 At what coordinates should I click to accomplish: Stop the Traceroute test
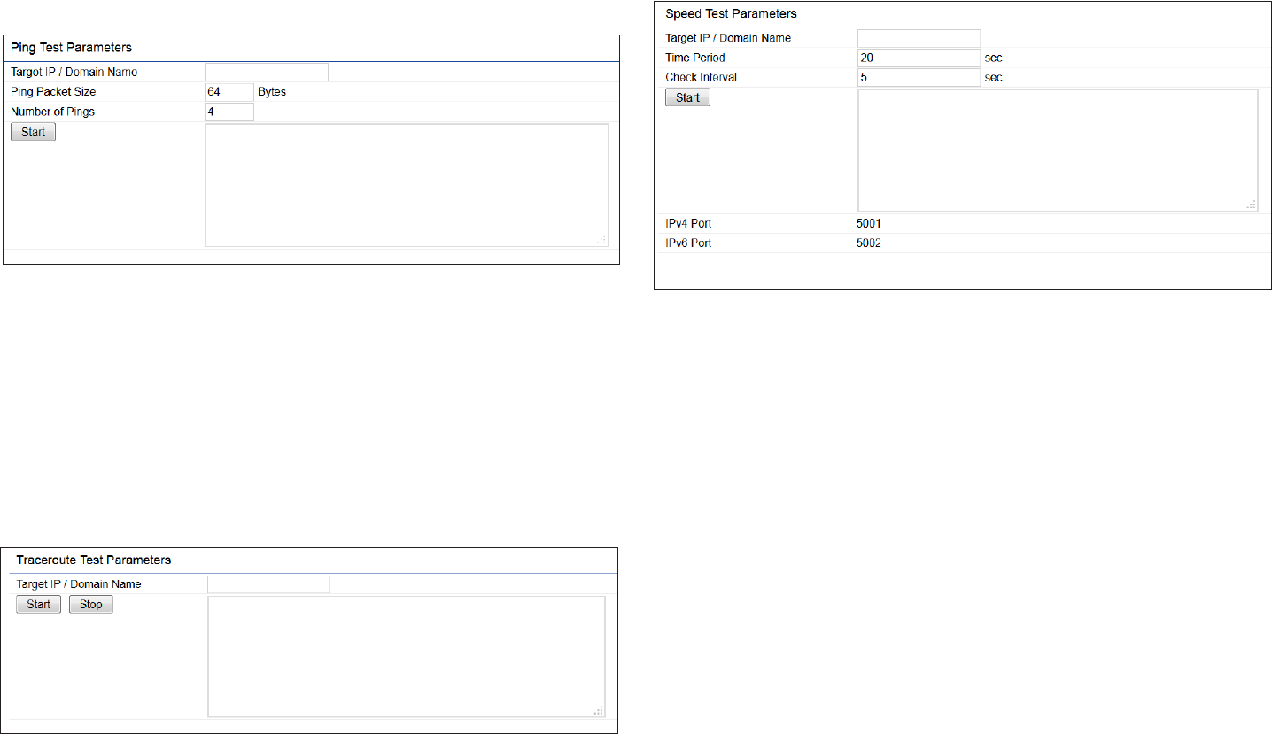pyautogui.click(x=91, y=605)
